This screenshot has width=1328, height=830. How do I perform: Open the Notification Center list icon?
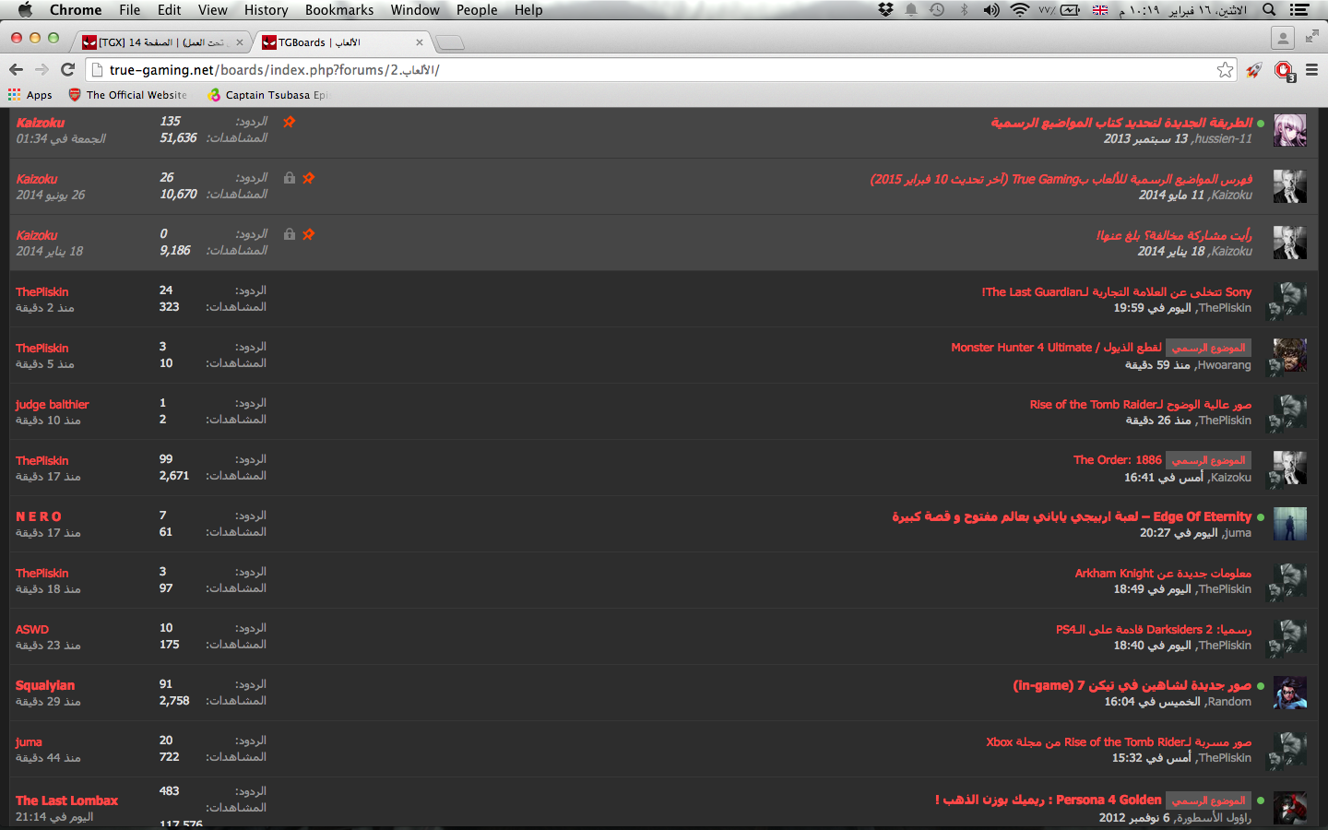[x=1299, y=10]
